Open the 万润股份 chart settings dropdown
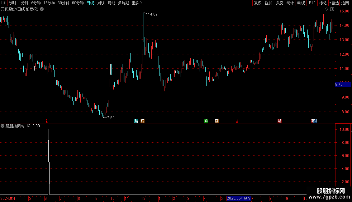Image resolution: width=352 pixels, height=202 pixels. [x=42, y=9]
